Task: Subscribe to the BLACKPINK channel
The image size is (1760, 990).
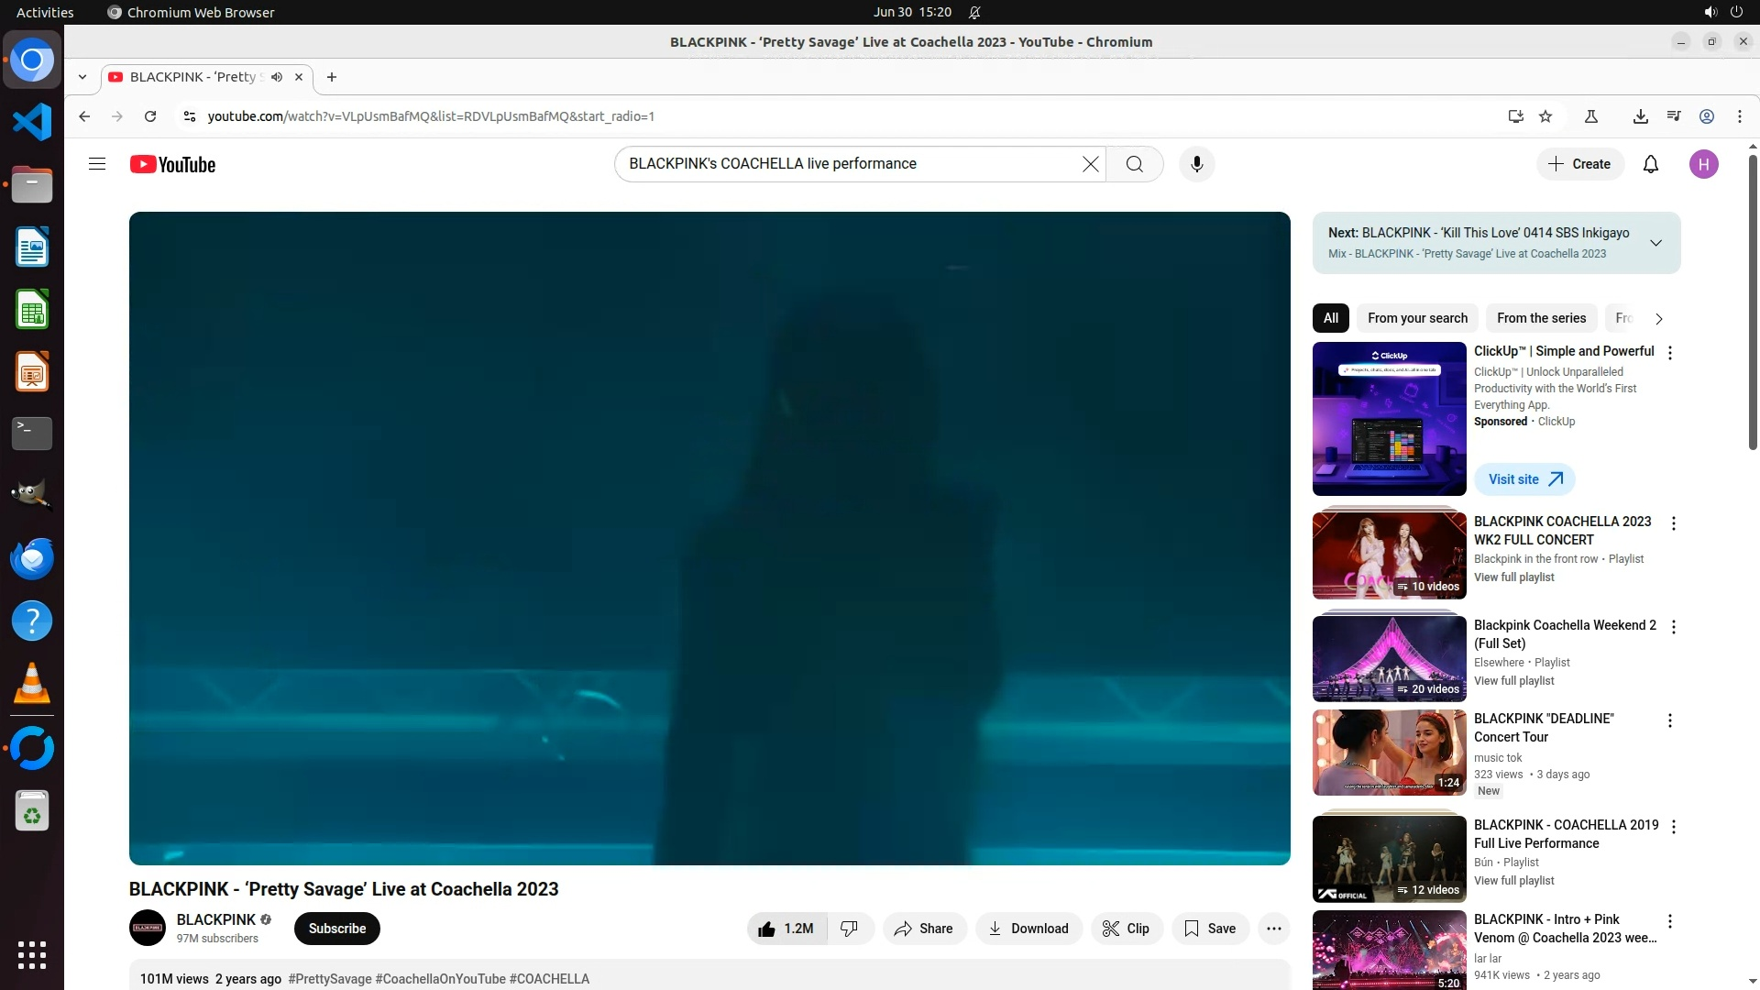Action: point(336,929)
